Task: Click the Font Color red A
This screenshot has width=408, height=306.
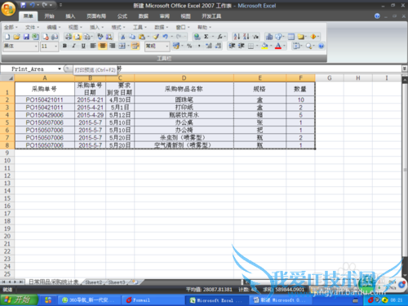Action: (x=278, y=46)
